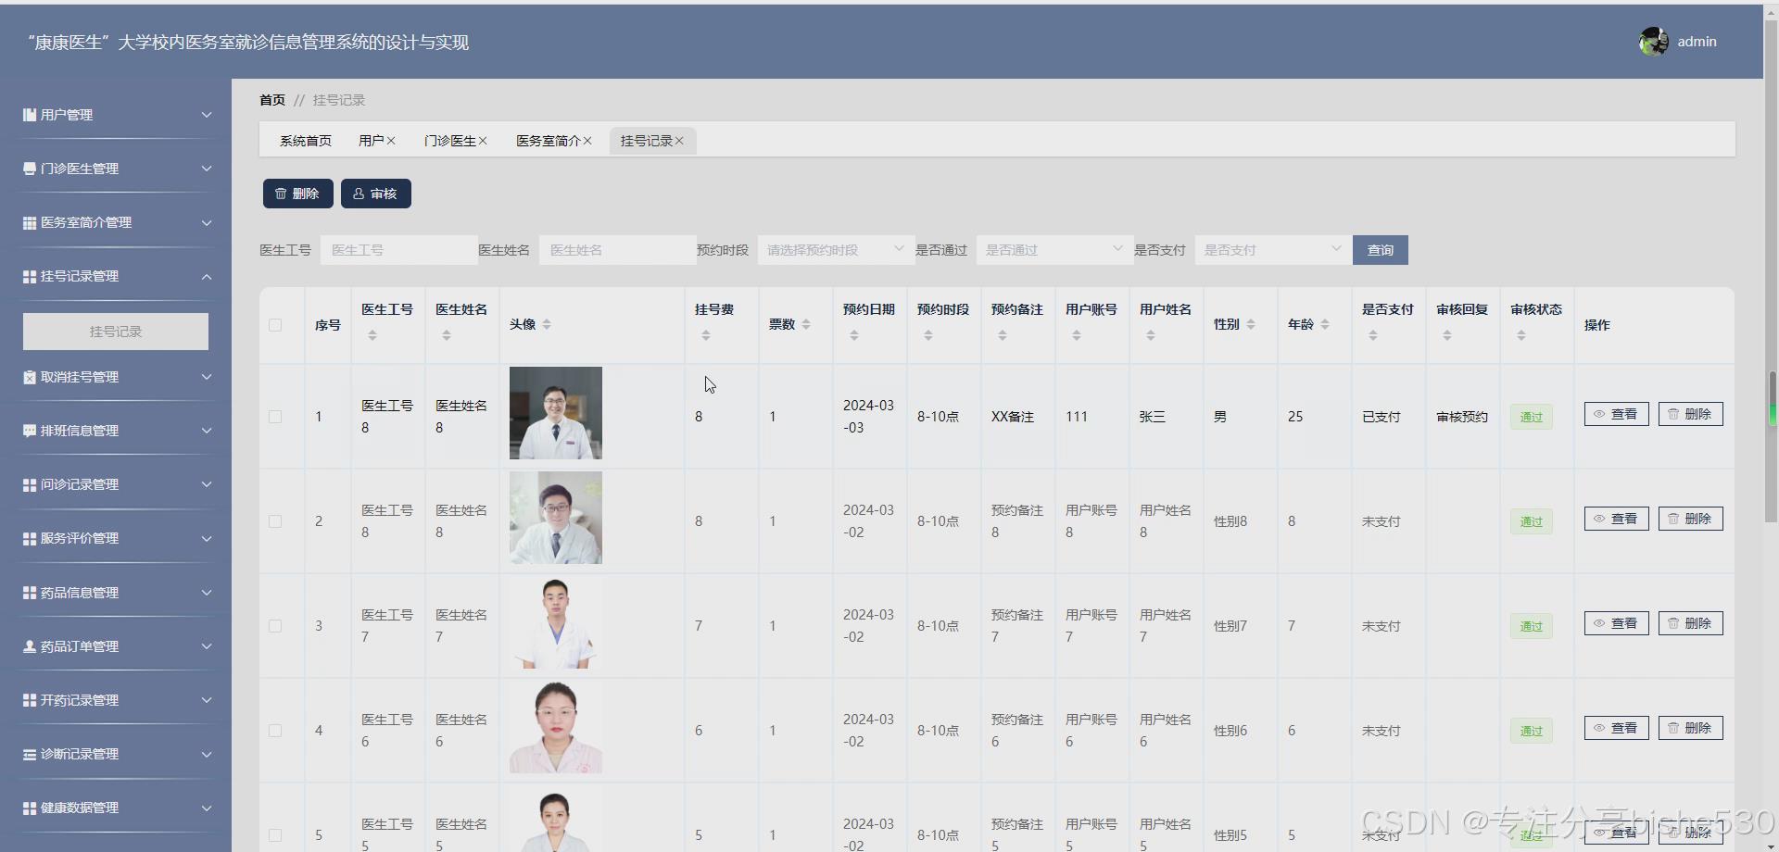Viewport: 1779px width, 852px height.
Task: Sort by 医生姓名 column arrows
Action: (x=447, y=335)
